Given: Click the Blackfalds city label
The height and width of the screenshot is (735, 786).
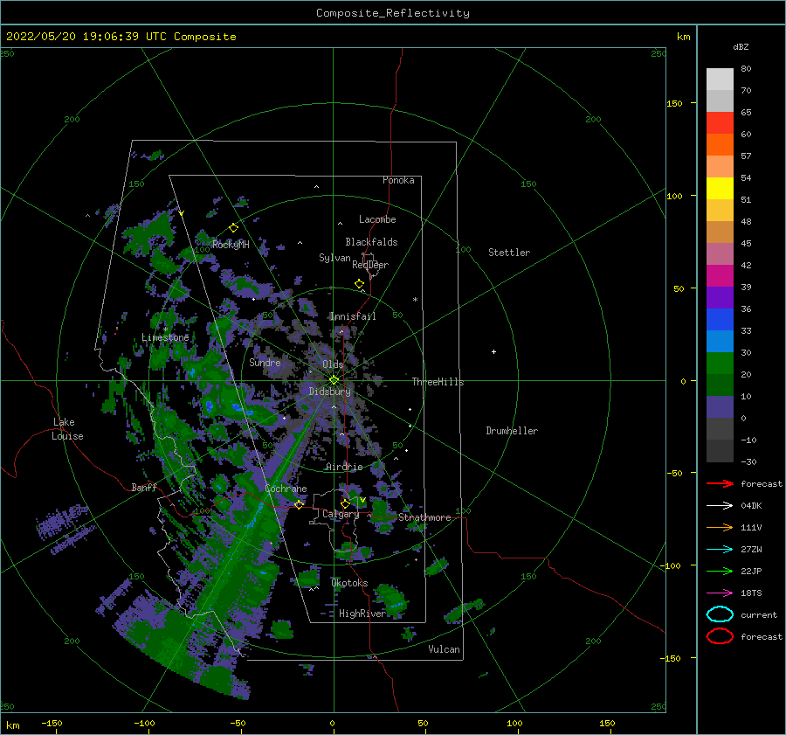Looking at the screenshot, I should point(371,242).
